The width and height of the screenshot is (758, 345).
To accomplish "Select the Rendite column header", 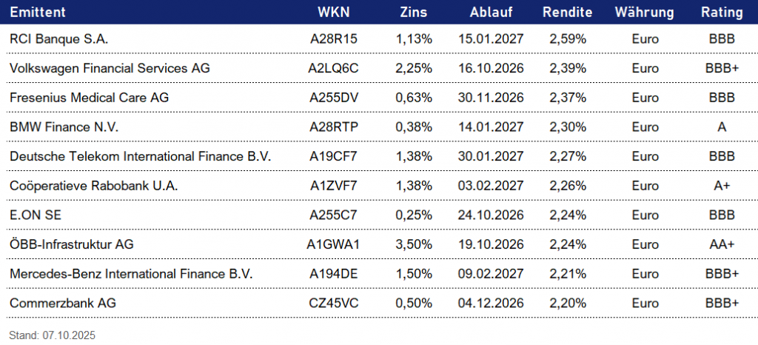I will 567,13.
